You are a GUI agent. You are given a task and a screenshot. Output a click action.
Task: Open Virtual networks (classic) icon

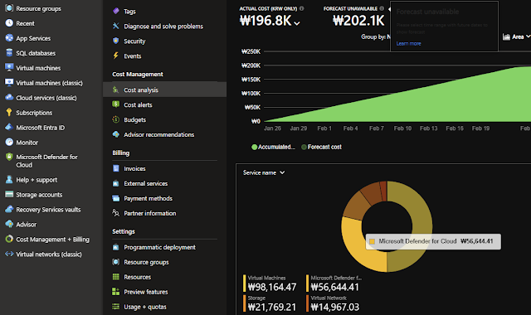(9, 254)
